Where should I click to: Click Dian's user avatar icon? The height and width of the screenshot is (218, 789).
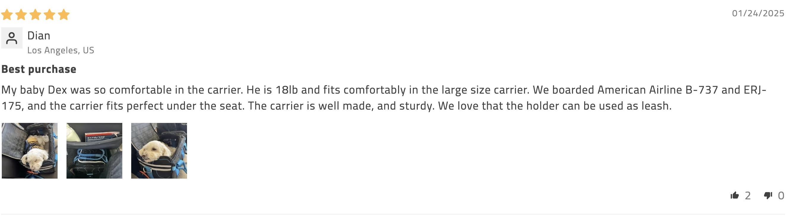(12, 38)
